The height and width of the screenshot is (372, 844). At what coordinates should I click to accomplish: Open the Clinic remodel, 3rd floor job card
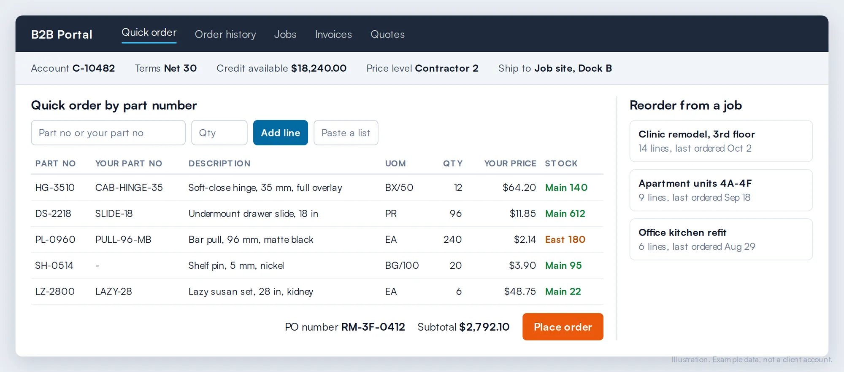click(x=721, y=141)
